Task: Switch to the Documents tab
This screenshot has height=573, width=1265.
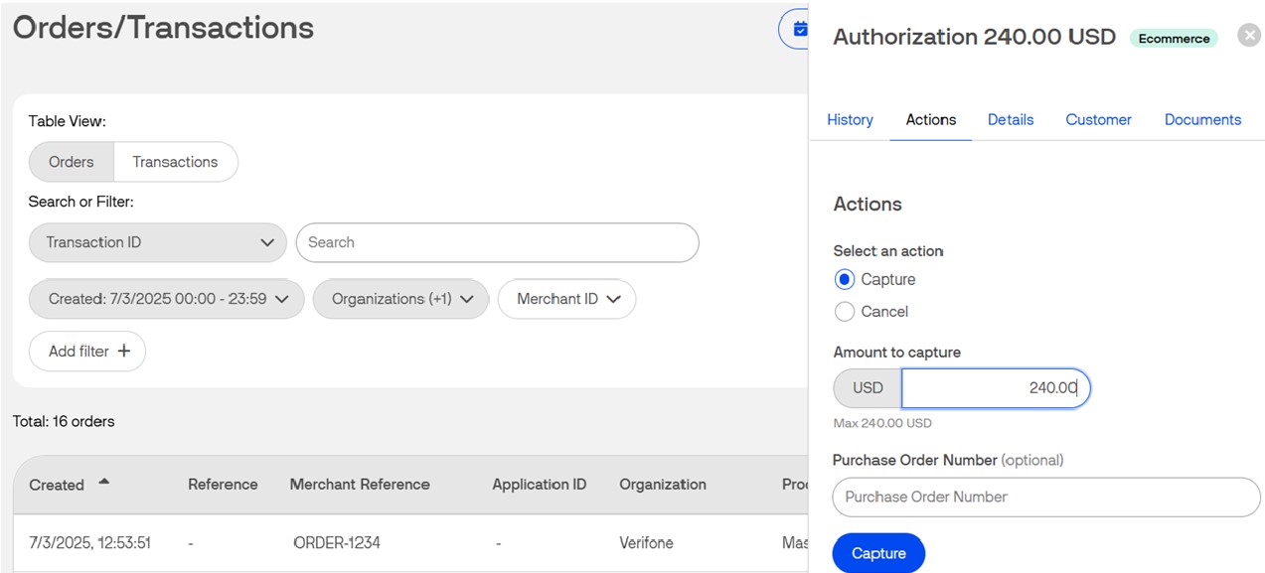Action: pyautogui.click(x=1202, y=120)
